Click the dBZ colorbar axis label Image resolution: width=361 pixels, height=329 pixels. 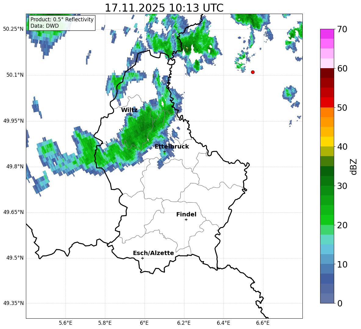(354, 166)
